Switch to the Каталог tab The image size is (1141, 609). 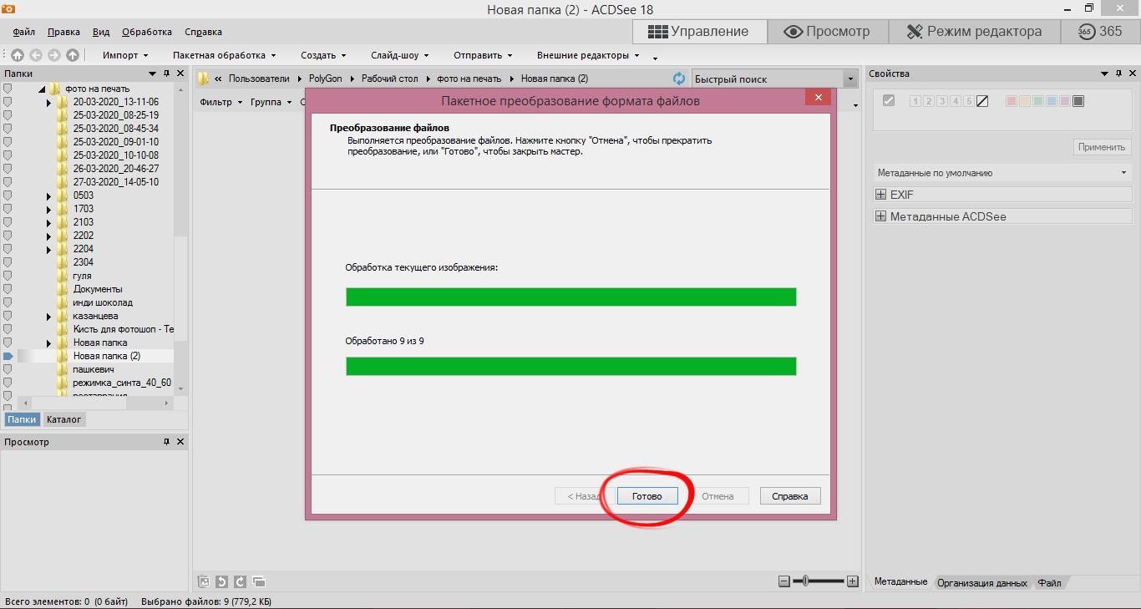64,419
